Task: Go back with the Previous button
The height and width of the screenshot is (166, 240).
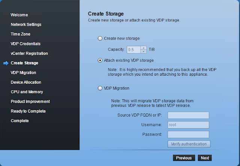Action: (x=184, y=158)
